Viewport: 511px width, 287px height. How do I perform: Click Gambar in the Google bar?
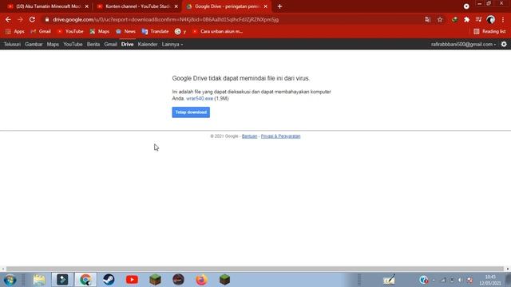point(34,45)
